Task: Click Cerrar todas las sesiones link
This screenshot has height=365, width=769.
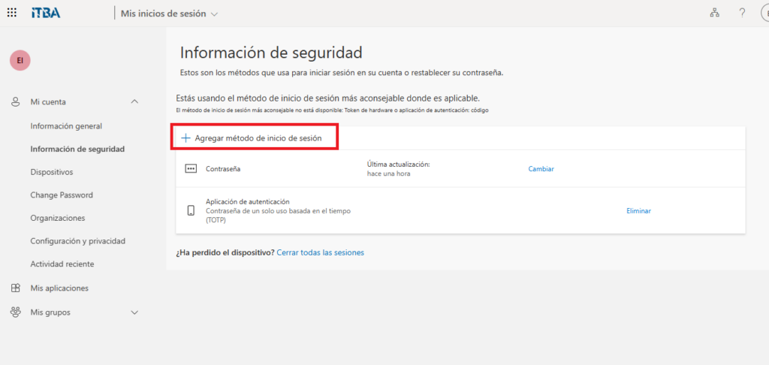Action: [320, 253]
